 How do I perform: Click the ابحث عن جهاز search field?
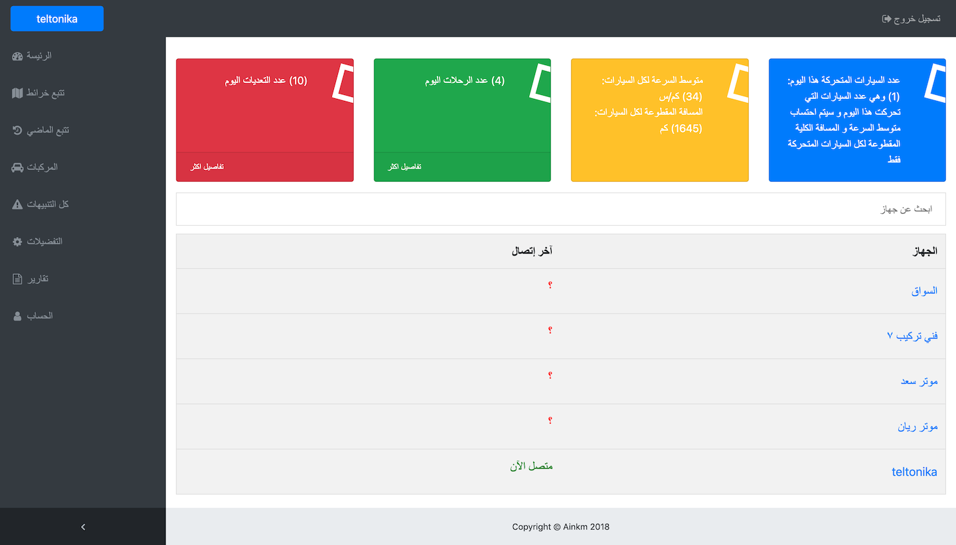[x=561, y=209]
